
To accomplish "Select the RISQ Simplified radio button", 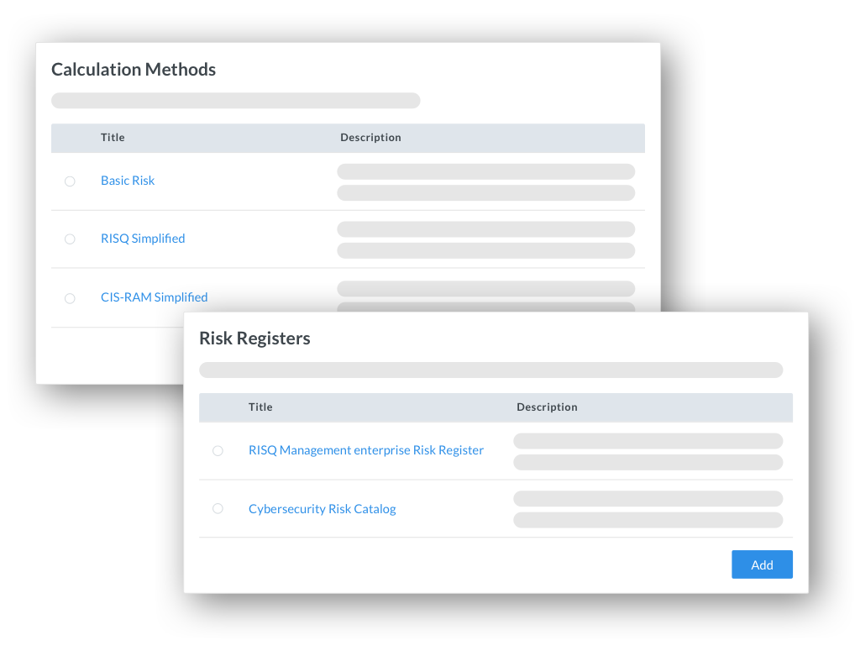I will click(x=70, y=239).
